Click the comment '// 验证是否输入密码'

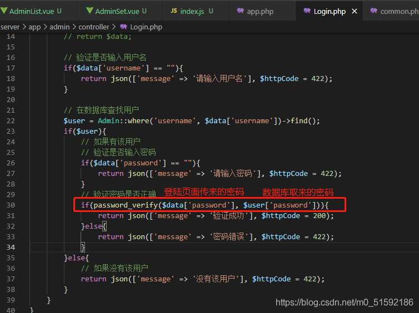point(118,153)
